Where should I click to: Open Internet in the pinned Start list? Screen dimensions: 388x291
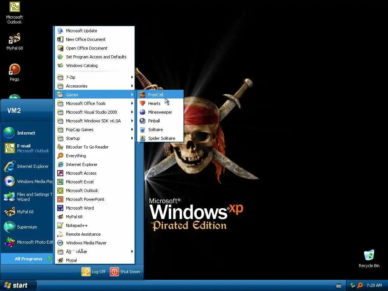tap(27, 133)
